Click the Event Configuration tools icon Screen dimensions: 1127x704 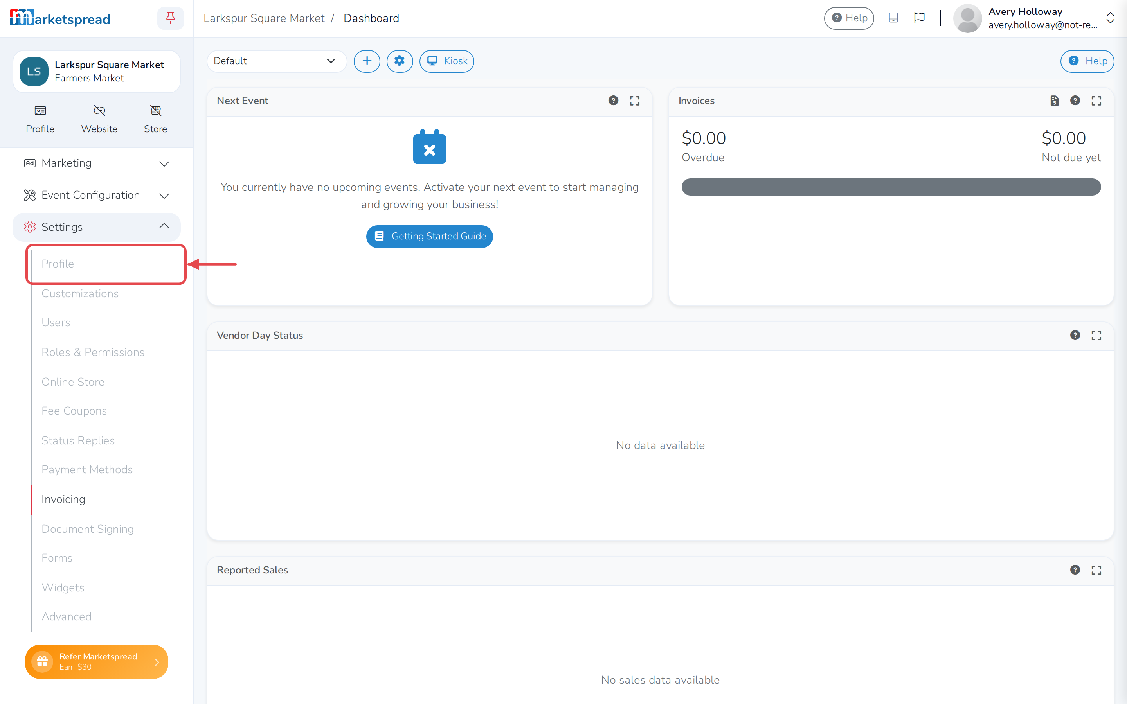[x=30, y=195]
